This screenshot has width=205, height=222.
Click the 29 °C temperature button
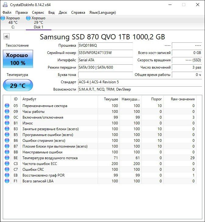click(18, 85)
